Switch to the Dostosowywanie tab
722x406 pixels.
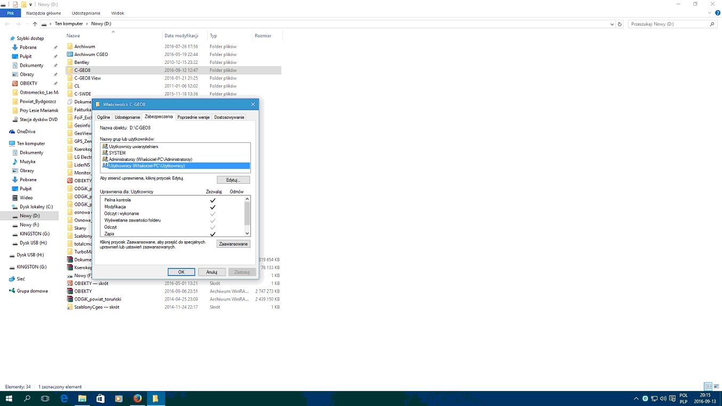(x=229, y=117)
